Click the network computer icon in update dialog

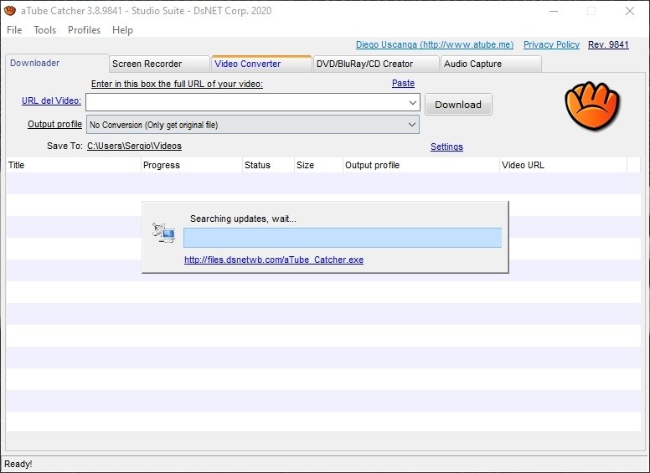[163, 234]
